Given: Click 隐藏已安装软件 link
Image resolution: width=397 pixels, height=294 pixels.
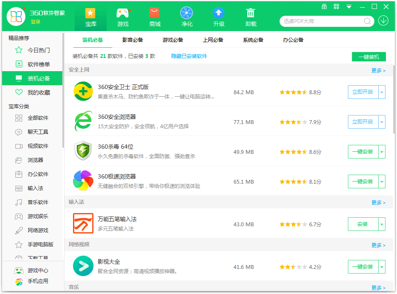Looking at the screenshot, I should 189,56.
